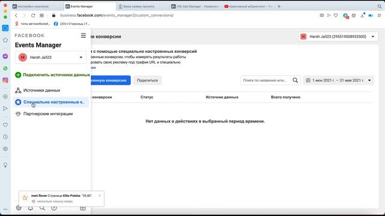385x216 pixels.
Task: Click the Всего получено column header
Action: 286,97
